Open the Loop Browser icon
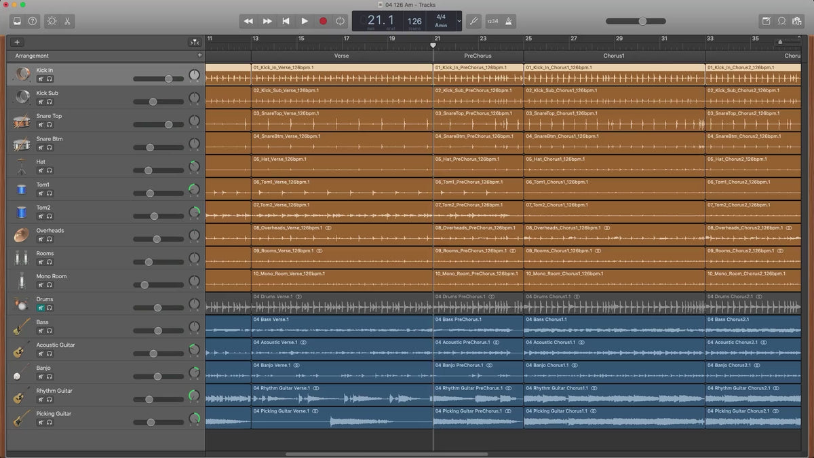This screenshot has height=458, width=814. point(781,21)
